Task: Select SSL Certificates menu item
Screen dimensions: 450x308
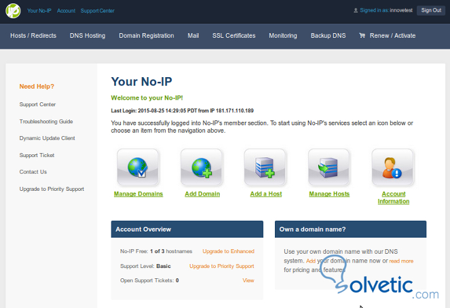Action: click(x=234, y=36)
